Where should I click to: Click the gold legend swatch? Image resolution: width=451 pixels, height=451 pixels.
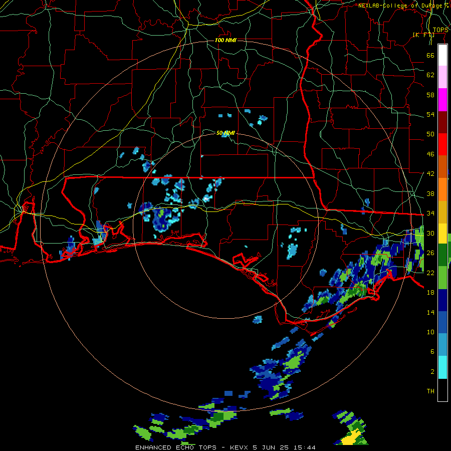[x=442, y=212]
